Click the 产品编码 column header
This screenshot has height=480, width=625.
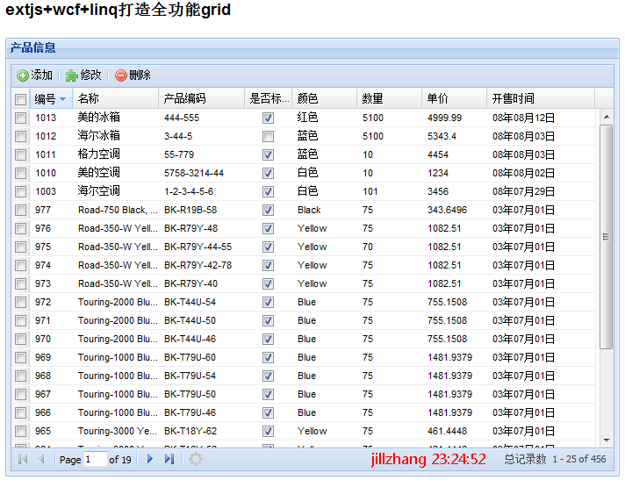pyautogui.click(x=200, y=98)
